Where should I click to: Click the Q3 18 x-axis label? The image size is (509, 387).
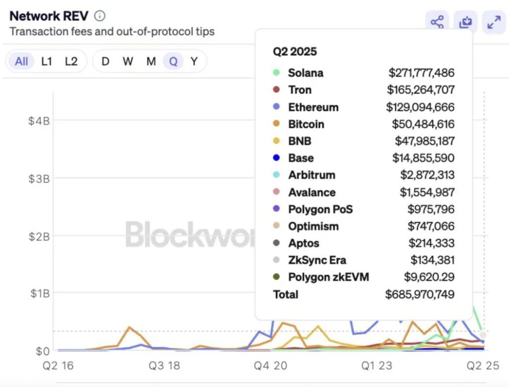[x=164, y=366]
